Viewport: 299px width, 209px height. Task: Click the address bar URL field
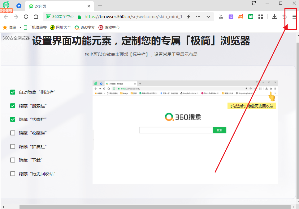(133, 17)
